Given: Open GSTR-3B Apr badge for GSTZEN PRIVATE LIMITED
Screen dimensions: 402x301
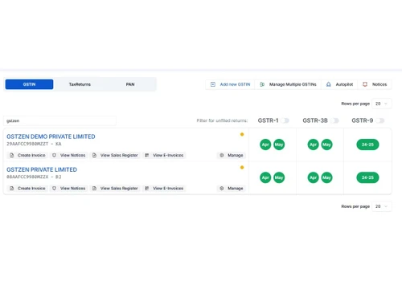Looking at the screenshot, I should click(313, 177).
